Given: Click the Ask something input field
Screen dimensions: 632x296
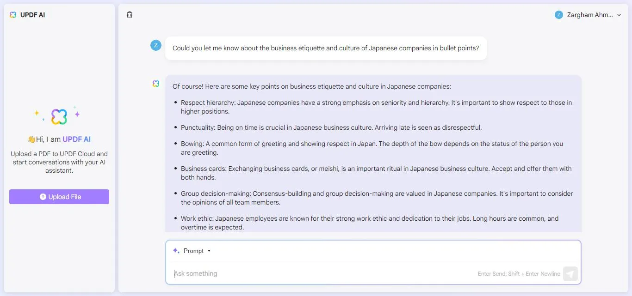Looking at the screenshot, I should [x=324, y=273].
